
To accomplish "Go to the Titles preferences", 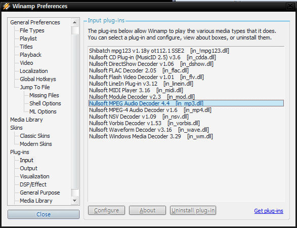I will (26, 47).
